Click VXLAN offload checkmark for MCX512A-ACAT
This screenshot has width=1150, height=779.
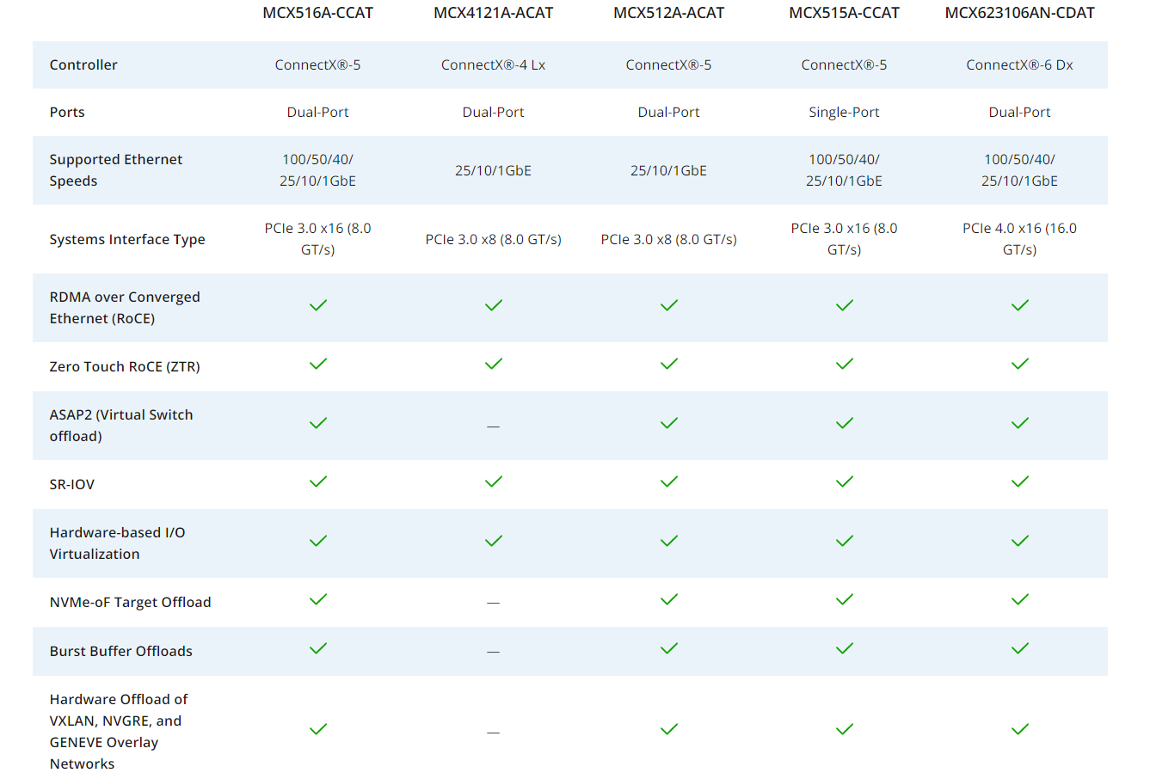(669, 729)
